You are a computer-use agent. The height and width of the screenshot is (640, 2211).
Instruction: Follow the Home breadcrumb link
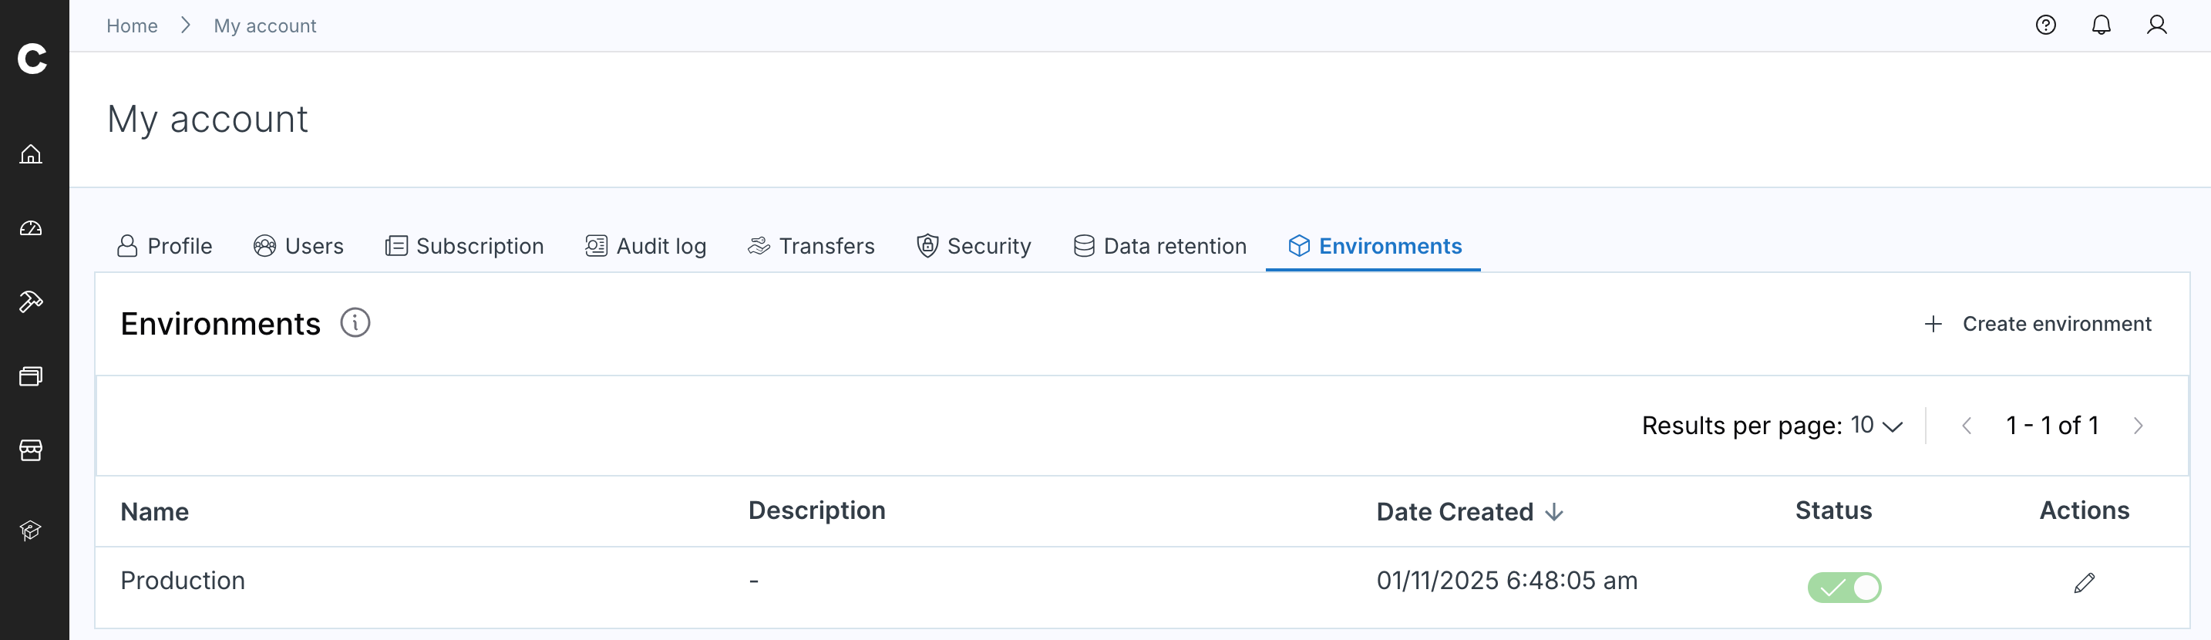click(x=131, y=25)
